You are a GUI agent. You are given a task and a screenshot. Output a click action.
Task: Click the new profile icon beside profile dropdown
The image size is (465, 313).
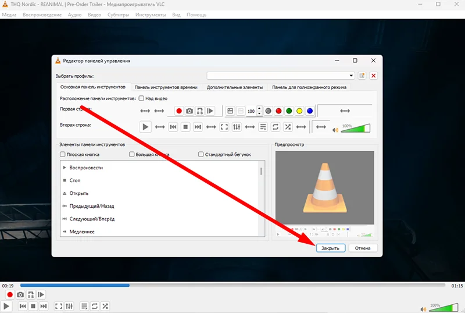[x=362, y=76]
